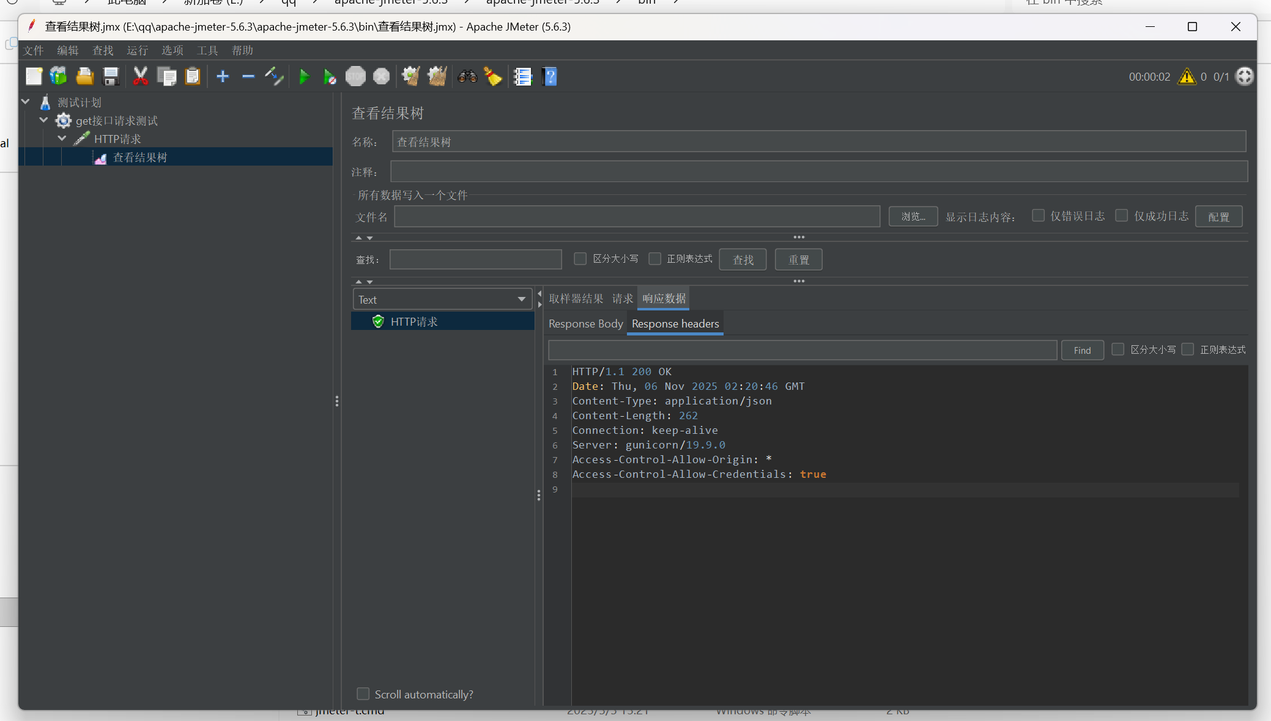The width and height of the screenshot is (1271, 721).
Task: Click Start no pauses icon
Action: click(330, 77)
